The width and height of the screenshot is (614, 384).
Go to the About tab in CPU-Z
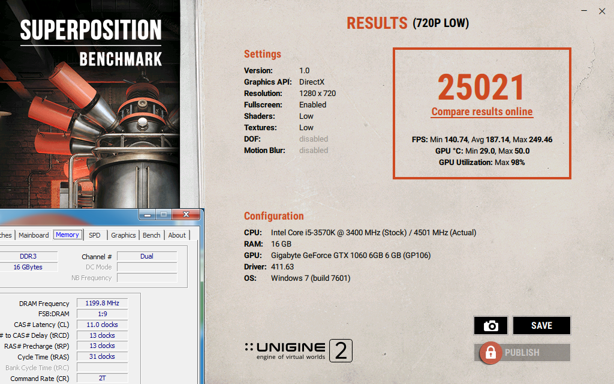(177, 235)
